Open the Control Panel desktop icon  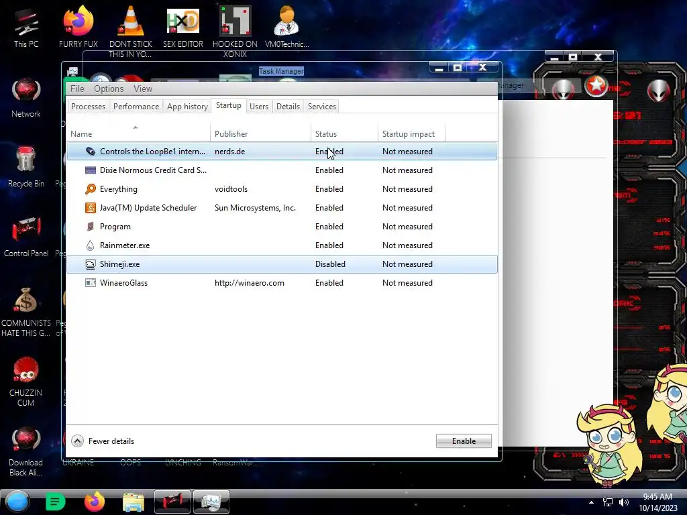(26, 237)
